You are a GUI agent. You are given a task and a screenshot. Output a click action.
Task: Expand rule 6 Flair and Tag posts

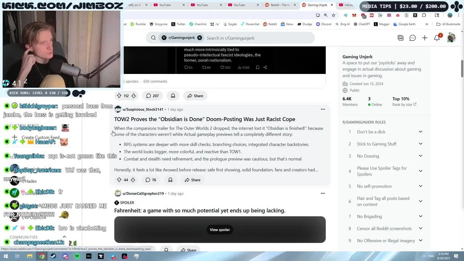(420, 201)
